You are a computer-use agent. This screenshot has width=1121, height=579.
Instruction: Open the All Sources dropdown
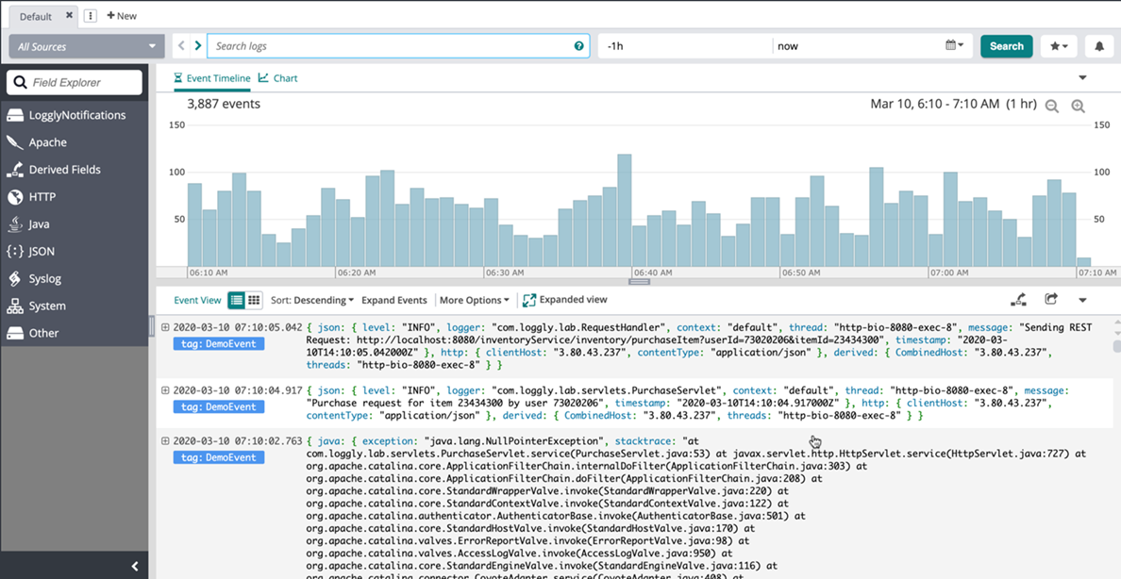(x=87, y=46)
